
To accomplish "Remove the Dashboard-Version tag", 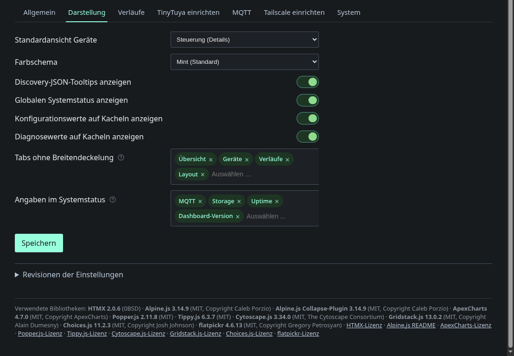I will 238,217.
